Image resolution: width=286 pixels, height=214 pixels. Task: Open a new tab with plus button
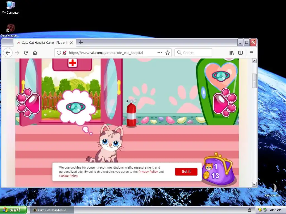81,42
